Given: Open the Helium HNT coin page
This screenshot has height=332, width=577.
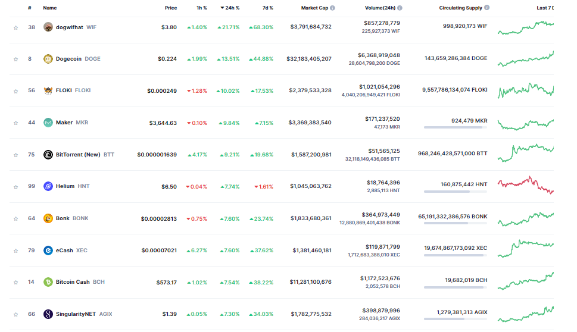Looking at the screenshot, I should point(73,186).
